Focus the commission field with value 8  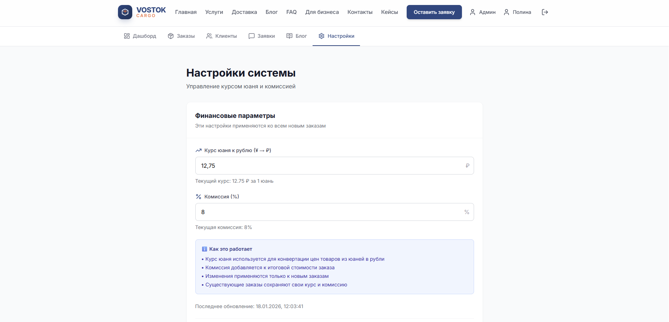click(x=334, y=212)
